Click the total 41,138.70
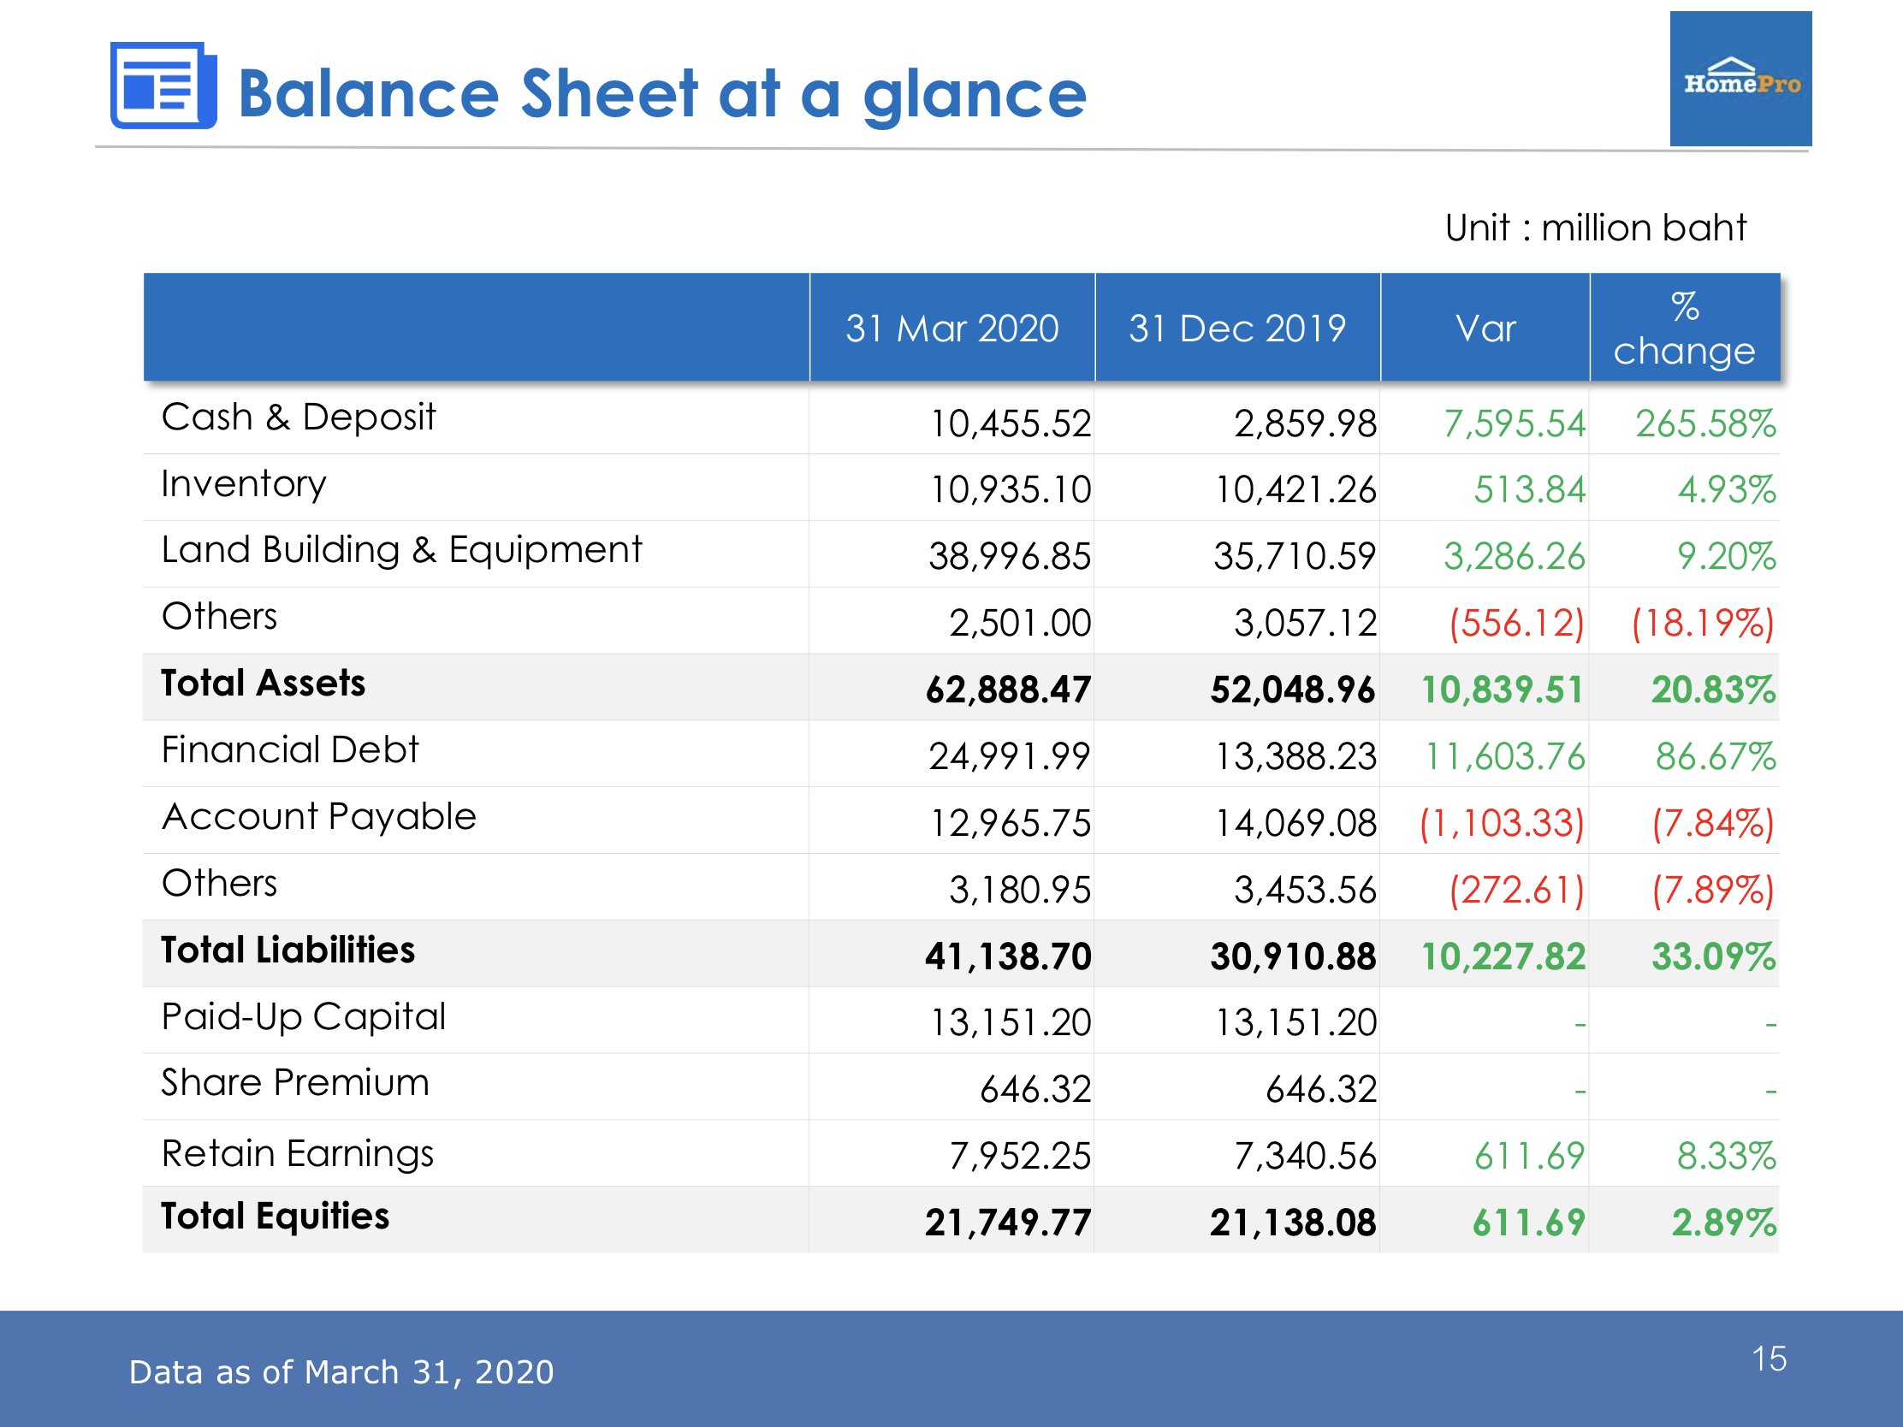 [1008, 956]
